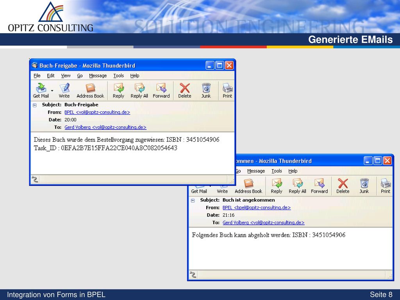
Task: Open Message menu in Buch ist angekommen window
Action: (256, 171)
